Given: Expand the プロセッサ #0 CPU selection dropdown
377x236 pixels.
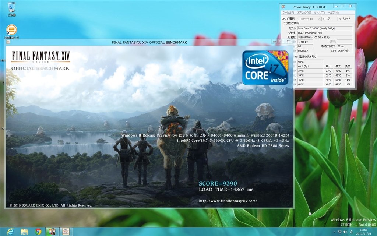Looking at the screenshot, I should tap(309, 19).
